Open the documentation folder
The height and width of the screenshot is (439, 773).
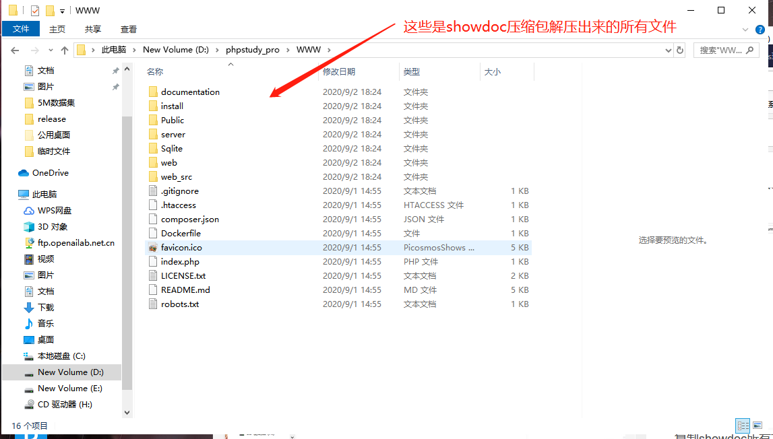[x=189, y=92]
